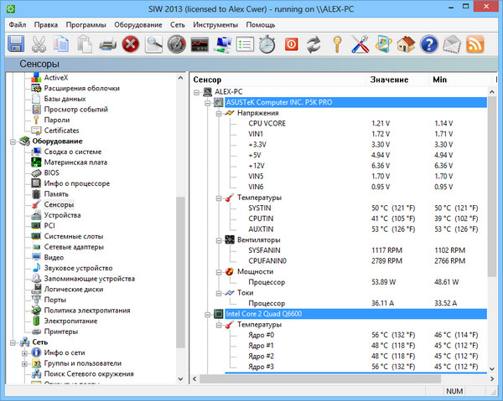Screen dimensions: 503x401
Task: Open the blue question mark help icon
Action: [x=429, y=44]
